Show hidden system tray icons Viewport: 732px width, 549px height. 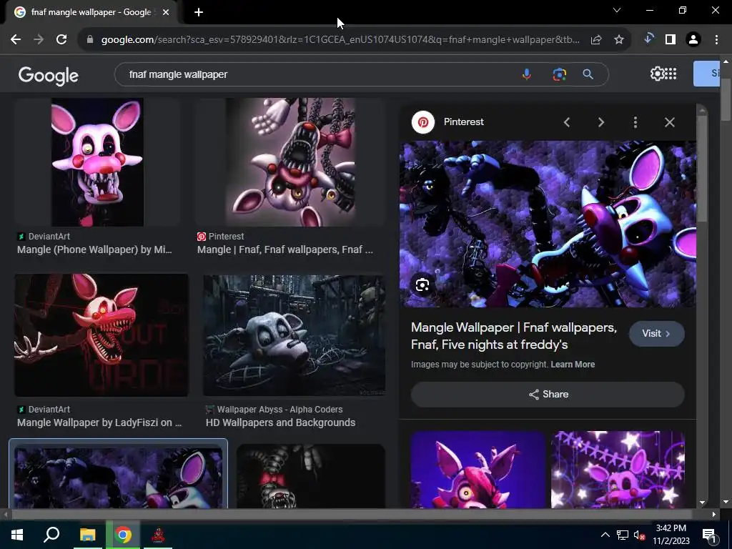[x=605, y=535]
